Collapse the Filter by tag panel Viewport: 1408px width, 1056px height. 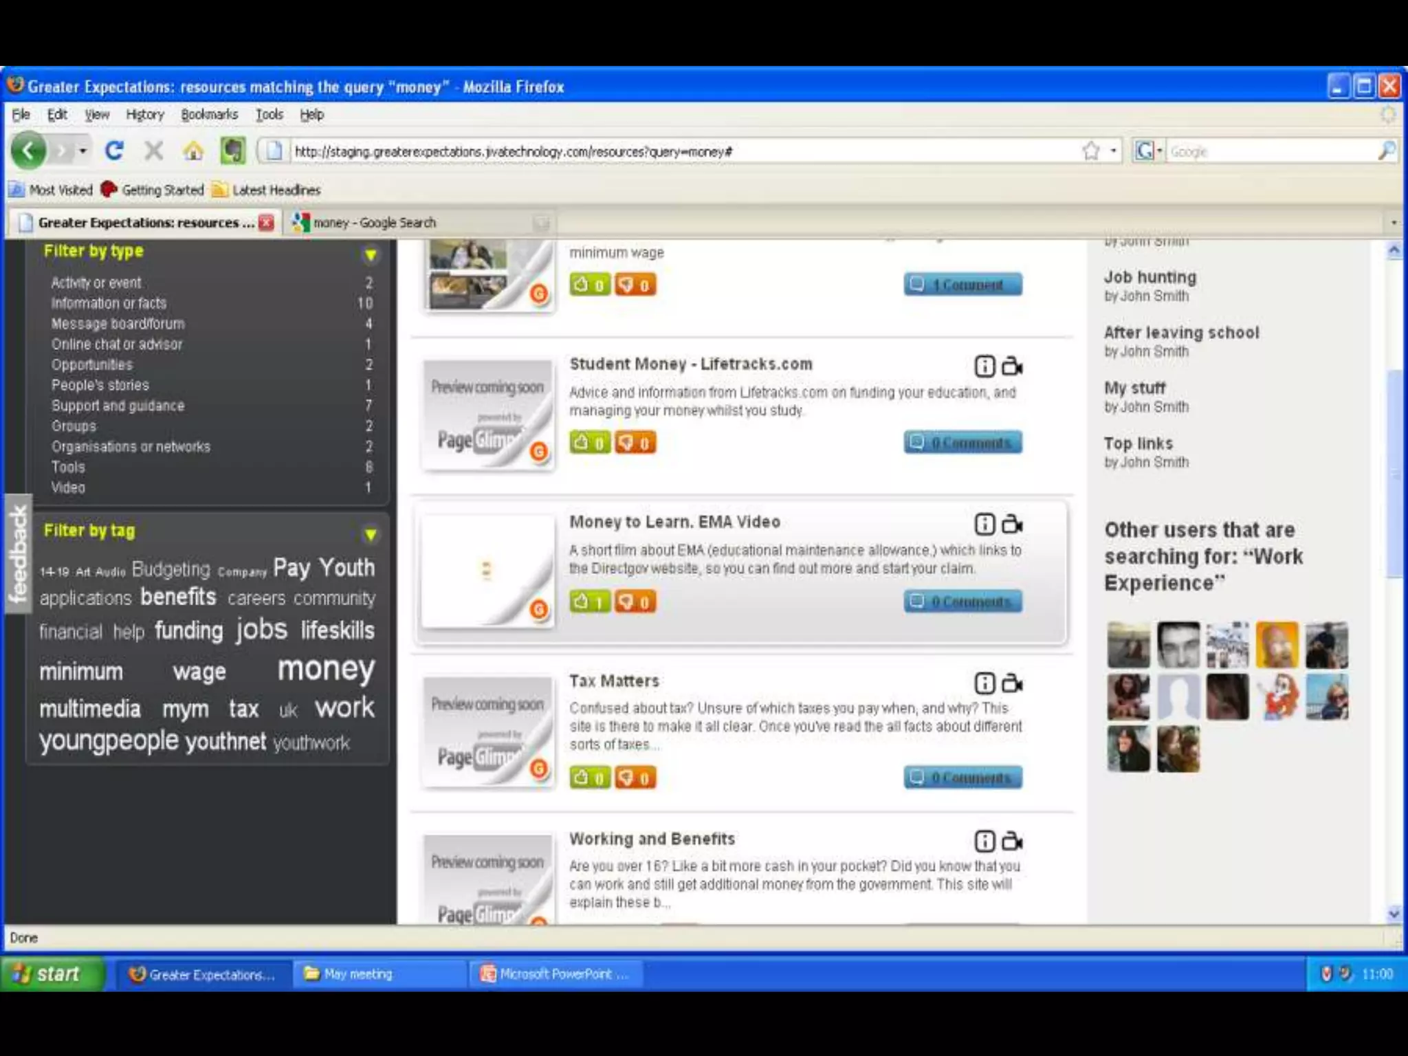point(371,535)
